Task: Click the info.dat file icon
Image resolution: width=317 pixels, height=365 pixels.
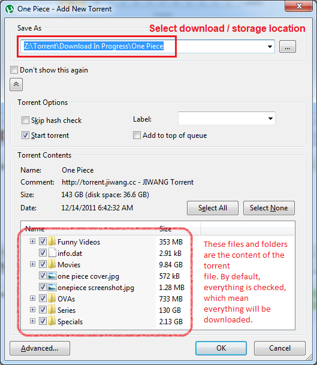Action: [x=52, y=253]
